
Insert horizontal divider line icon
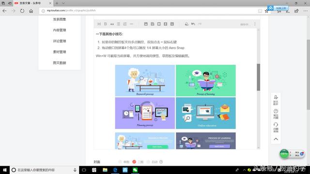[131, 24]
